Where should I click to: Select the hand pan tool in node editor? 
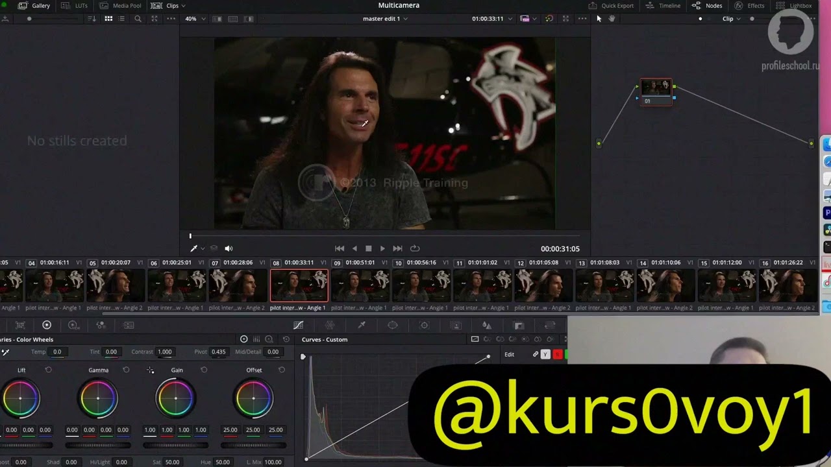[612, 19]
